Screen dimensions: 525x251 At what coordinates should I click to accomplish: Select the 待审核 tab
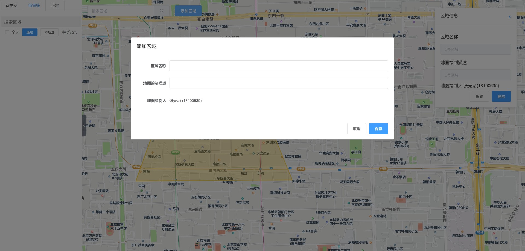[x=34, y=5]
